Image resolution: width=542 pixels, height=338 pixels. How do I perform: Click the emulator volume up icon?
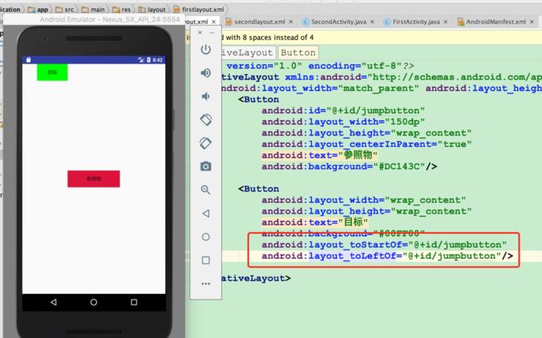tap(206, 73)
